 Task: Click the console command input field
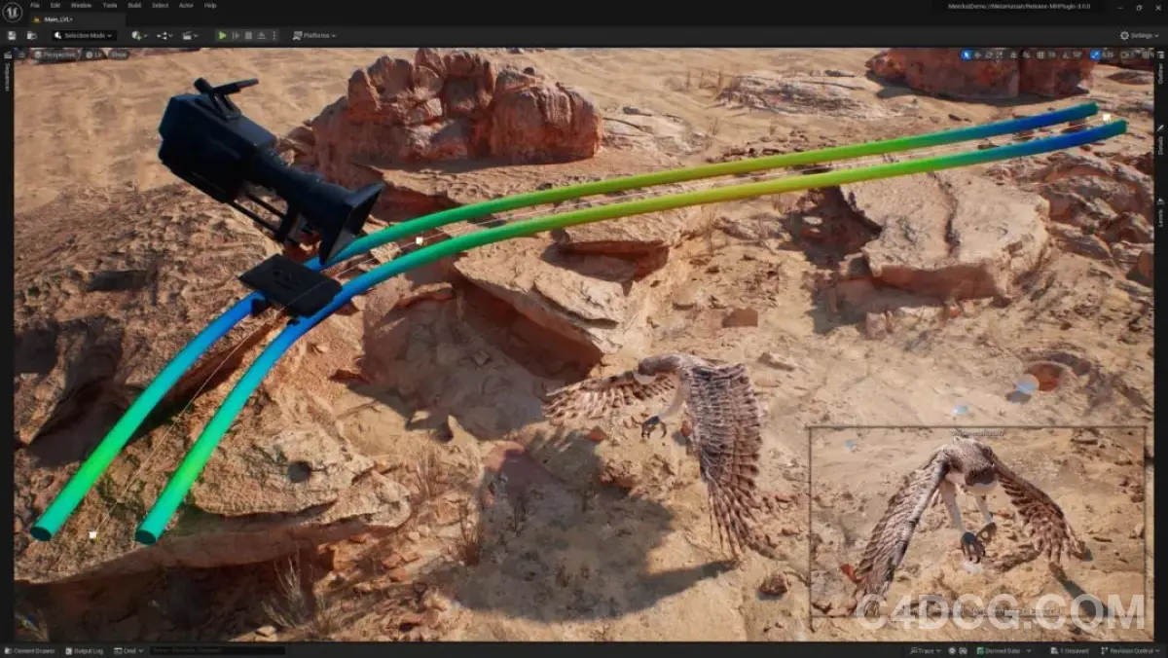(x=216, y=650)
